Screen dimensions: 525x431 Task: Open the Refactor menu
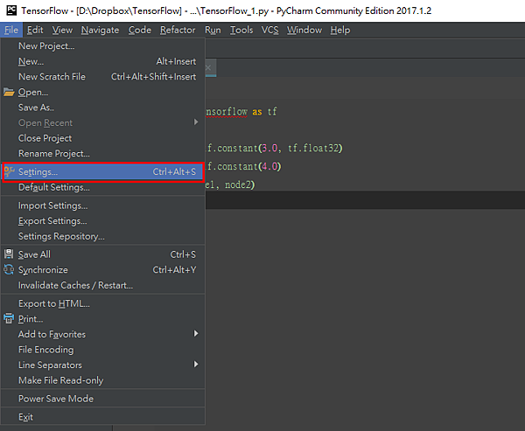[178, 30]
